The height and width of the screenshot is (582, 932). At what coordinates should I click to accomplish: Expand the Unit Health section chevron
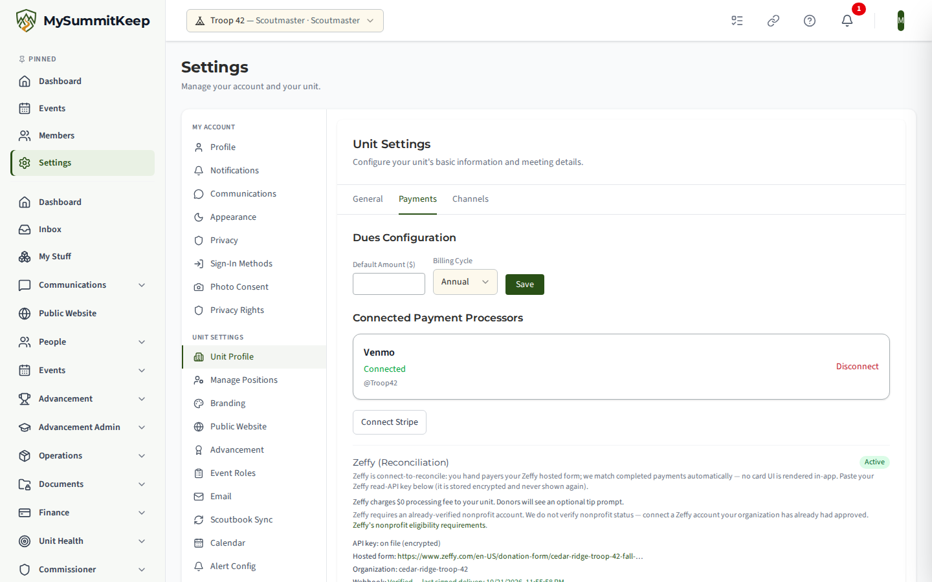pyautogui.click(x=142, y=541)
